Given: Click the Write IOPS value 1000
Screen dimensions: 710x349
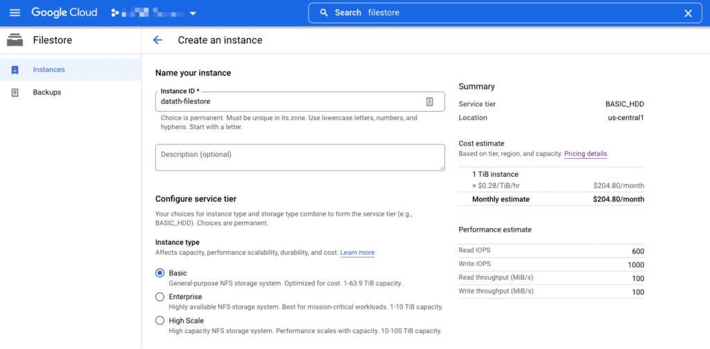Looking at the screenshot, I should click(637, 265).
